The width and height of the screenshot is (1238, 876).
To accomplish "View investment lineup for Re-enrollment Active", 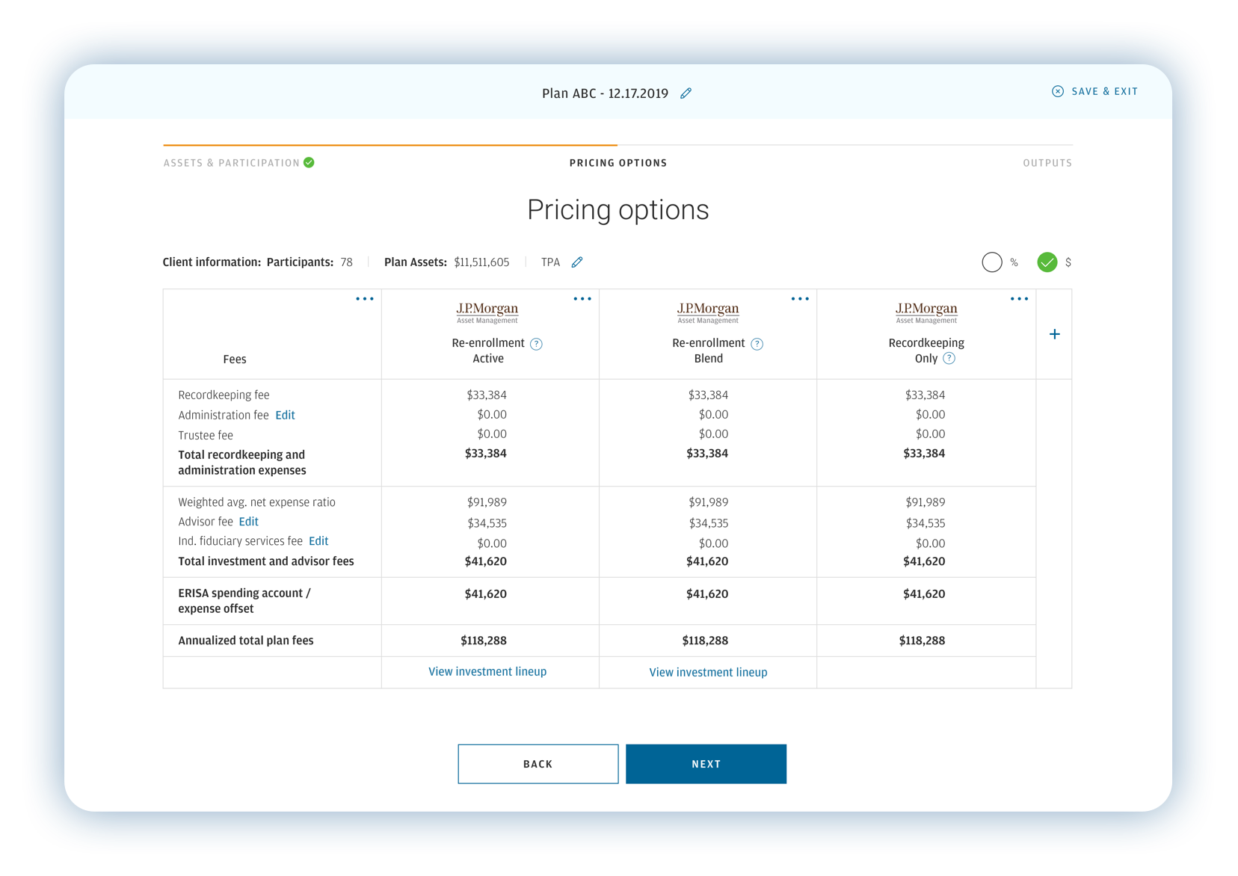I will click(x=487, y=672).
